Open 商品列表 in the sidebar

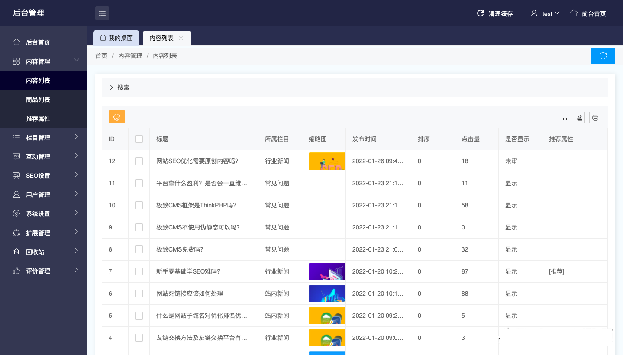tap(38, 100)
